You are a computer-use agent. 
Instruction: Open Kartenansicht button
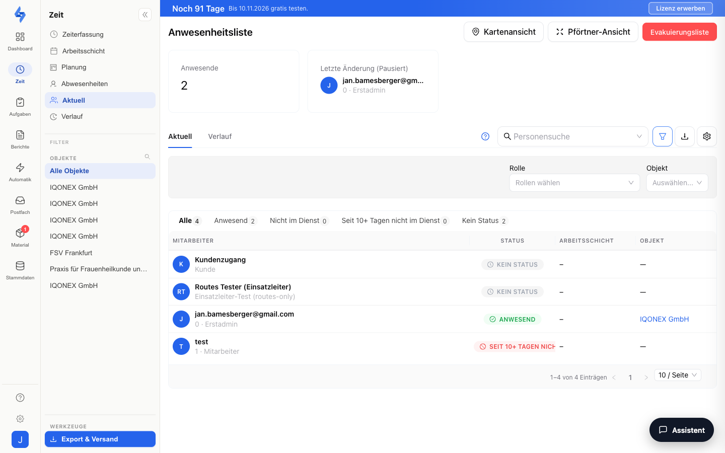click(503, 32)
